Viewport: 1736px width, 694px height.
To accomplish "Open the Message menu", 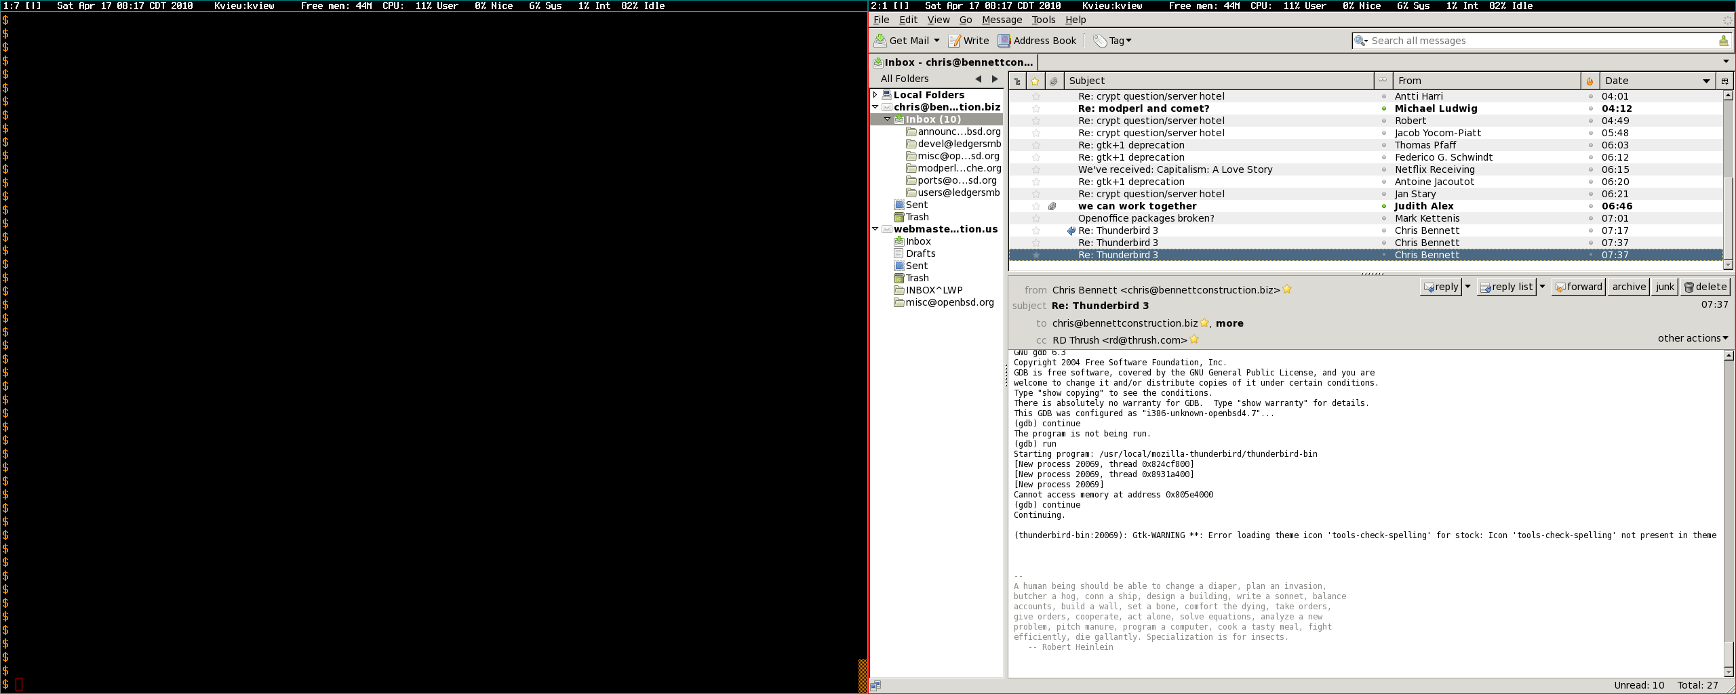I will (x=1002, y=20).
